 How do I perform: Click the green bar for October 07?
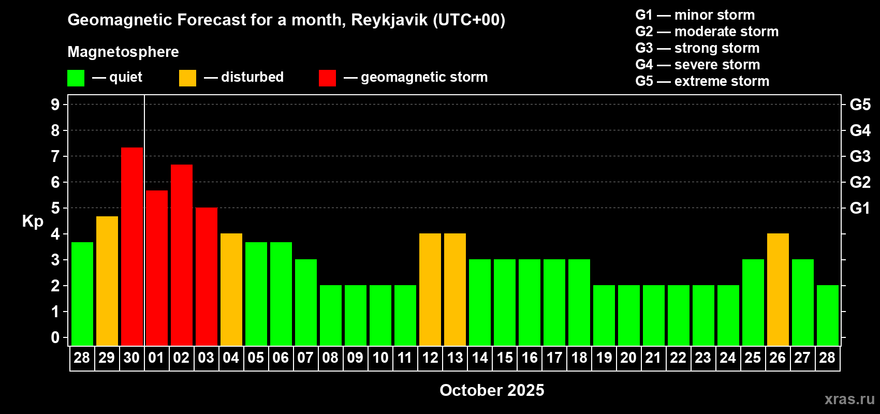(x=306, y=303)
